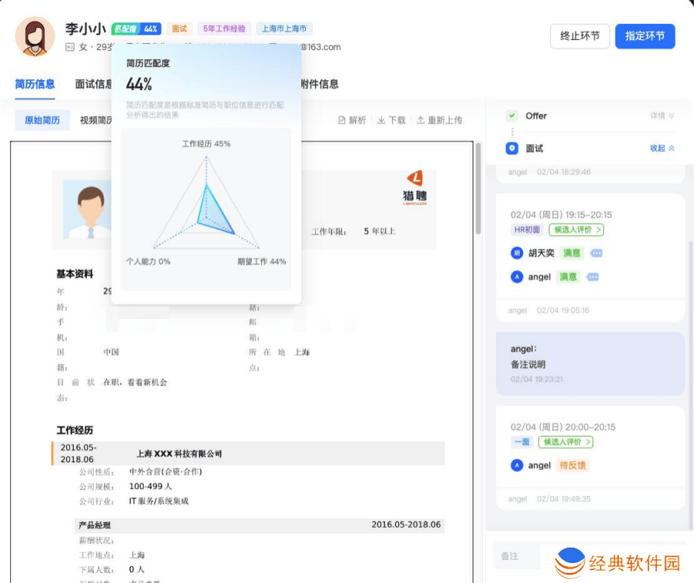The width and height of the screenshot is (694, 583).
Task: Click the green Offer stage checkmark
Action: 512,116
